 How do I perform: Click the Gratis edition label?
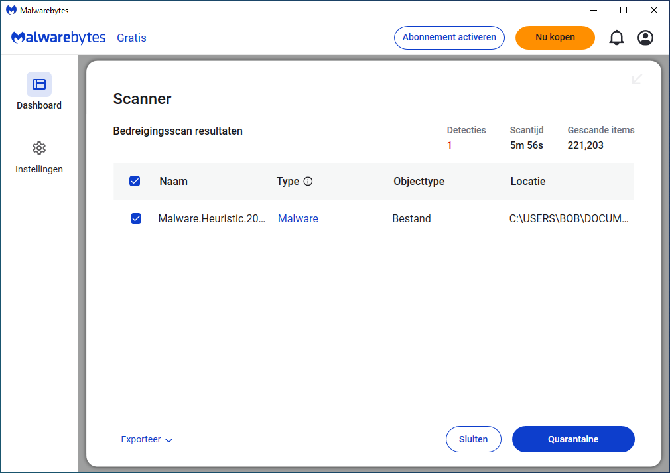(x=131, y=38)
